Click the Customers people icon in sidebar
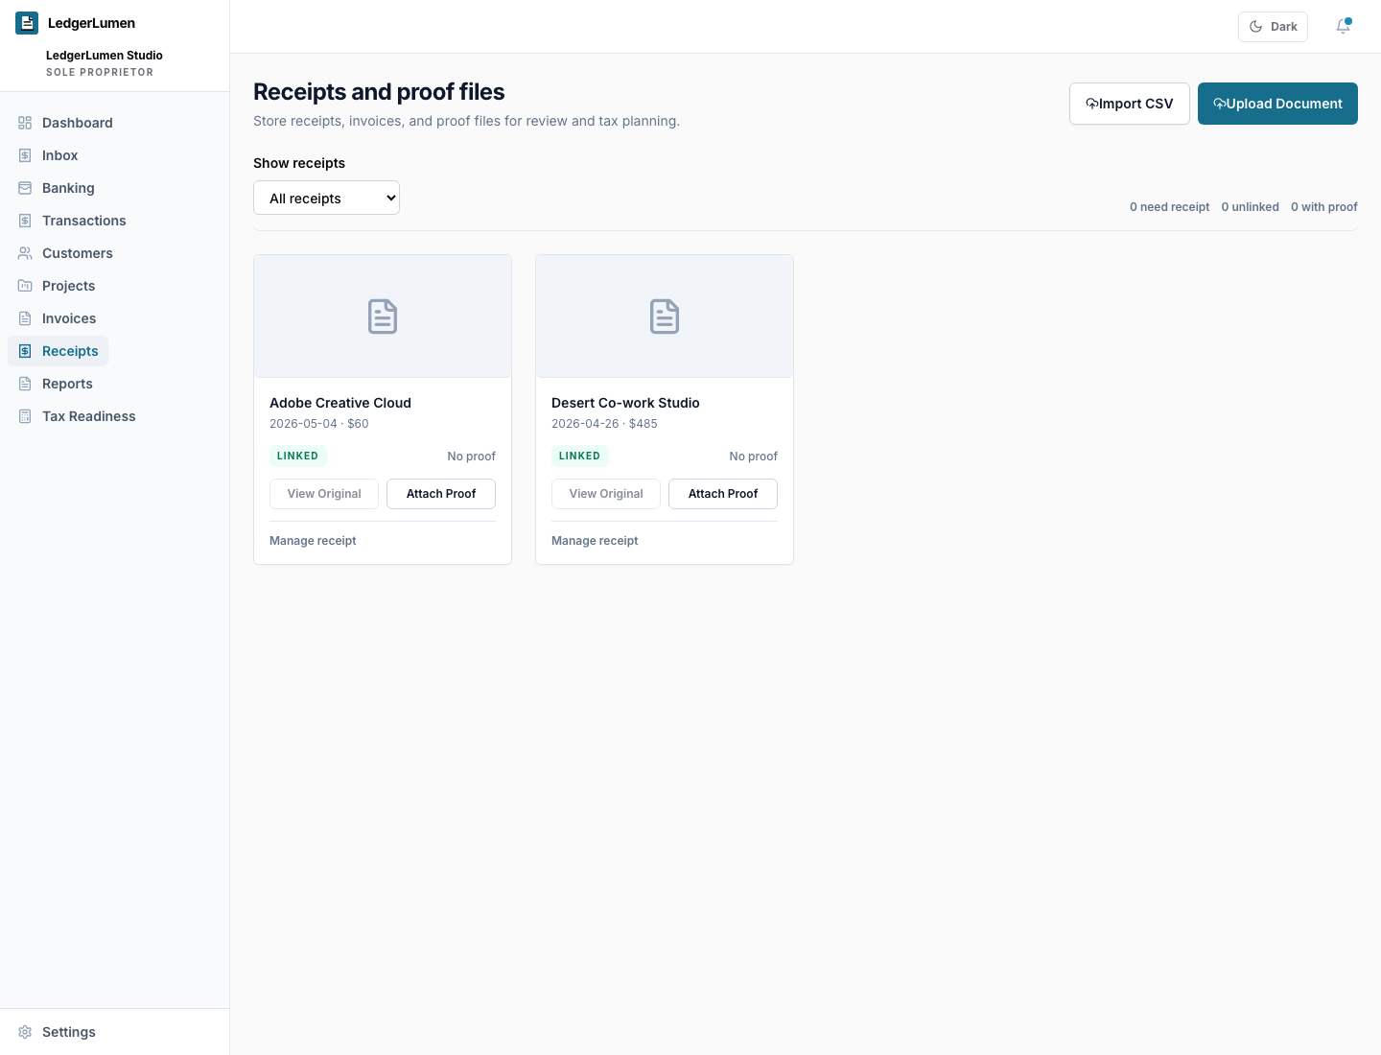 coord(25,253)
